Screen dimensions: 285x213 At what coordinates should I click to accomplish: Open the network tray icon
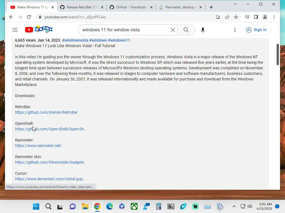(243, 206)
